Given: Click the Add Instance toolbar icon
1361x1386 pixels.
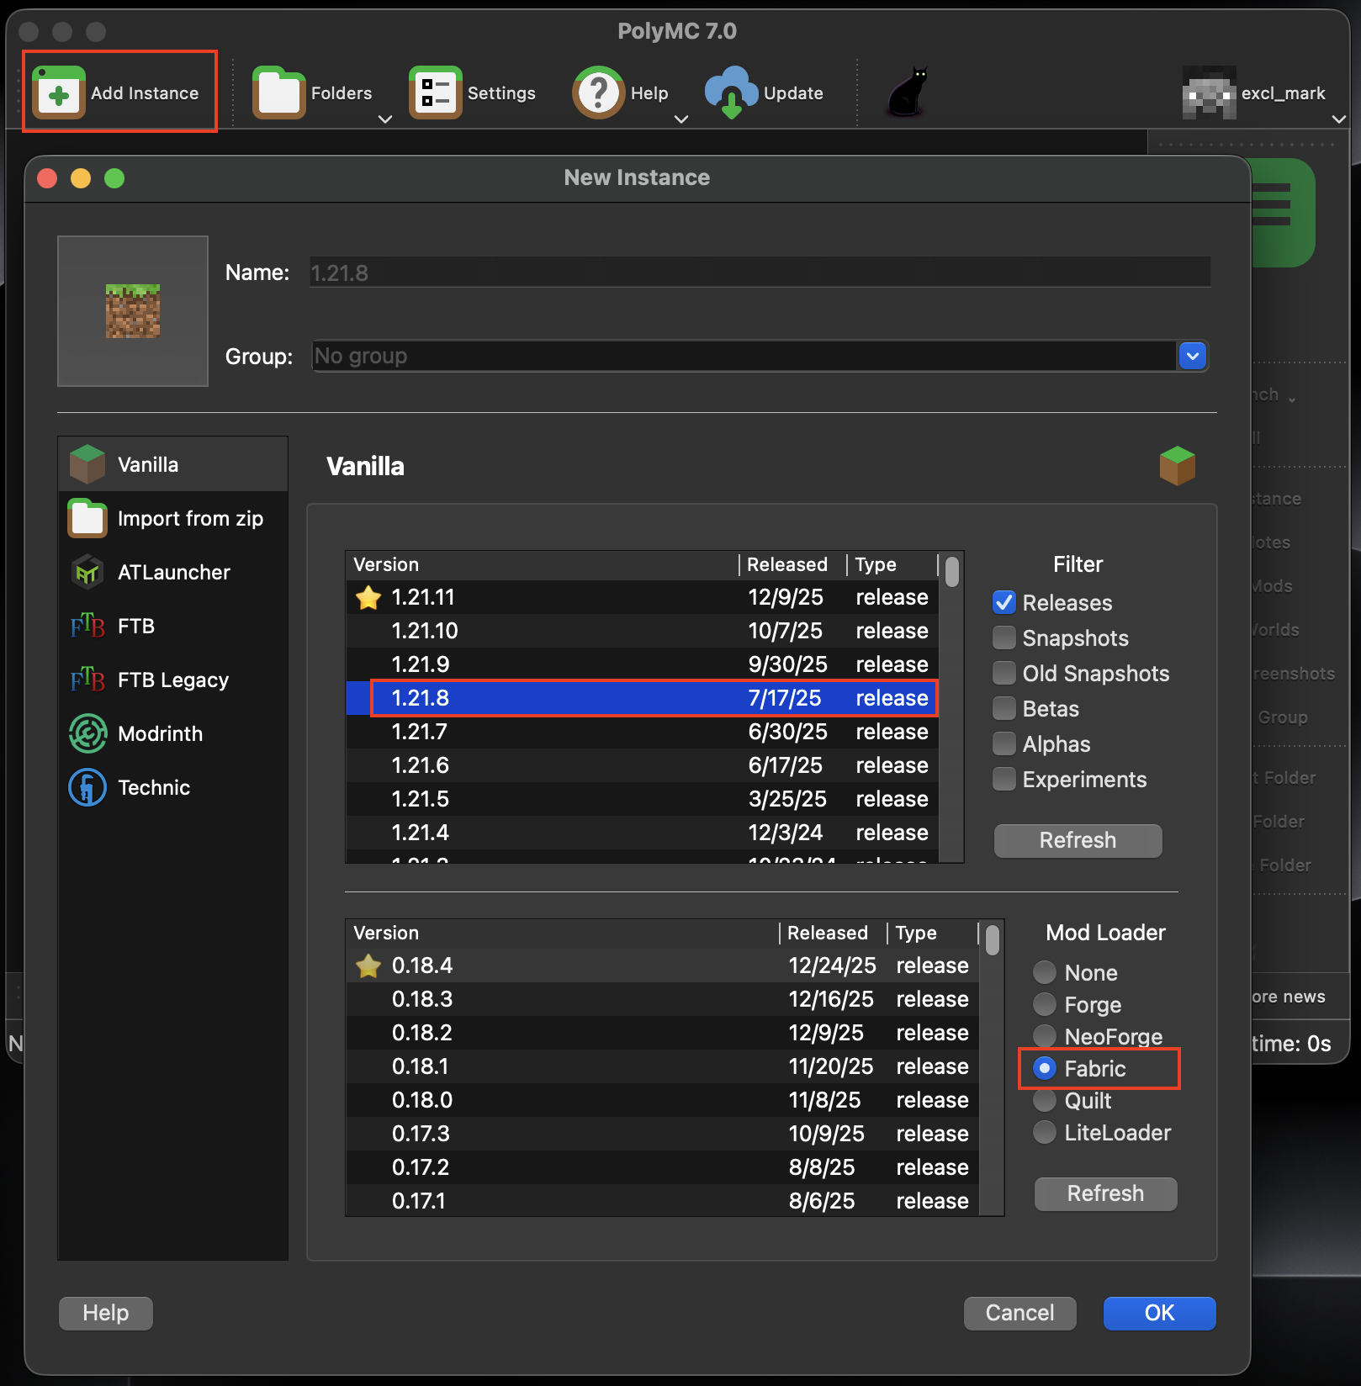Looking at the screenshot, I should [59, 93].
